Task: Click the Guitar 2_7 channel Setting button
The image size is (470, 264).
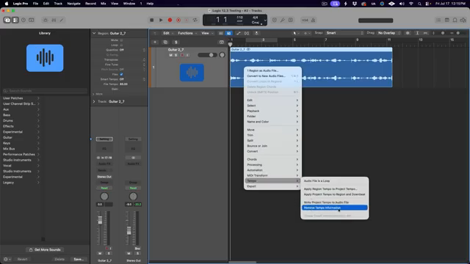Action: (104, 139)
